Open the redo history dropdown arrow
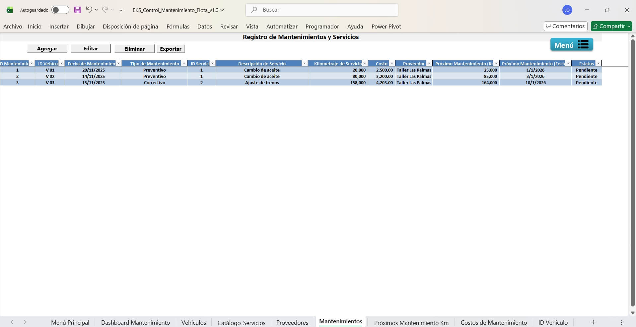Screen dimensions: 636x327 coord(112,10)
